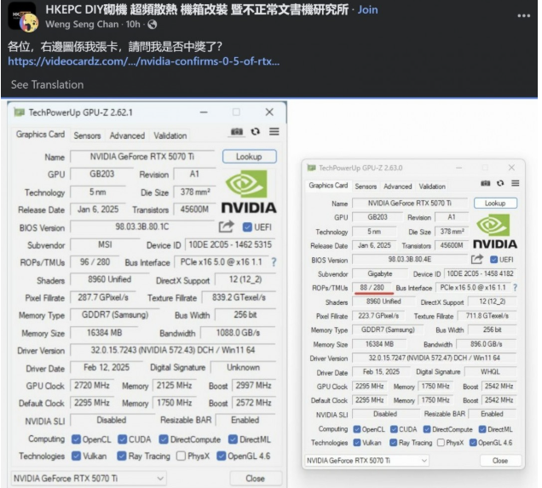Toggle PhysX checkbox in GPU-Z 2.62.1
542x488 pixels.
(x=181, y=456)
